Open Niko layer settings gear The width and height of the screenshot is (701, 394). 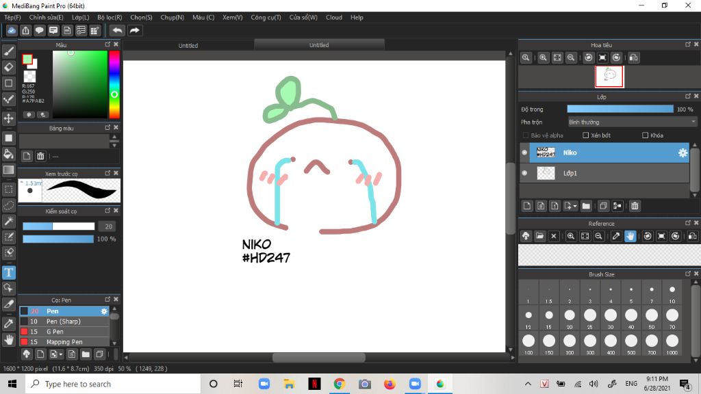click(683, 153)
